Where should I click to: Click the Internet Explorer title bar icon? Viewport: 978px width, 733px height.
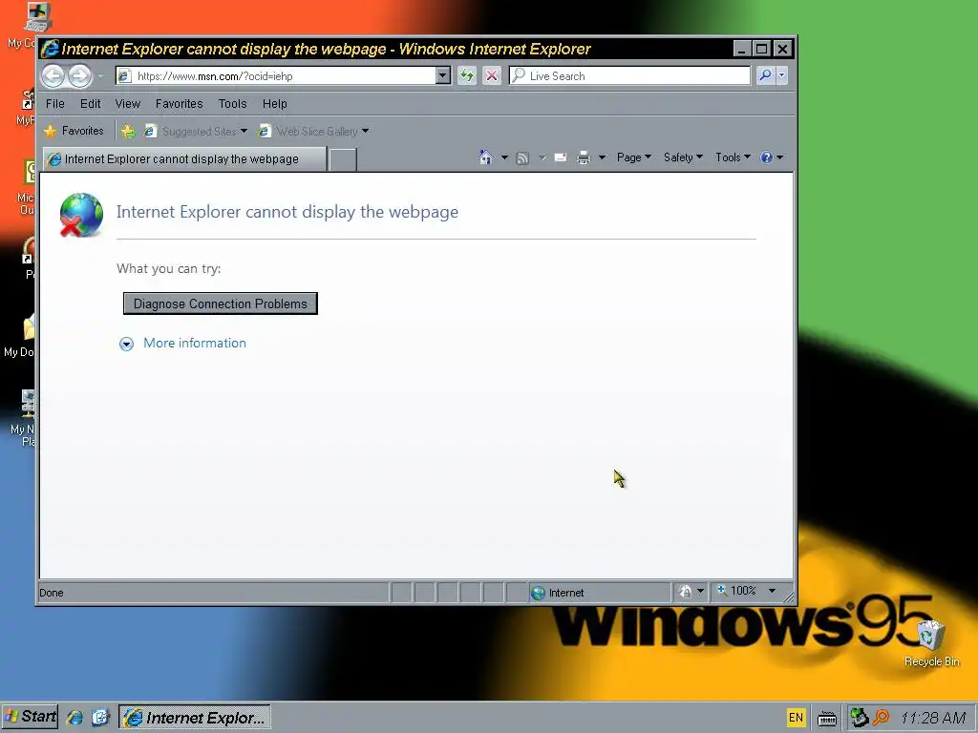click(50, 49)
